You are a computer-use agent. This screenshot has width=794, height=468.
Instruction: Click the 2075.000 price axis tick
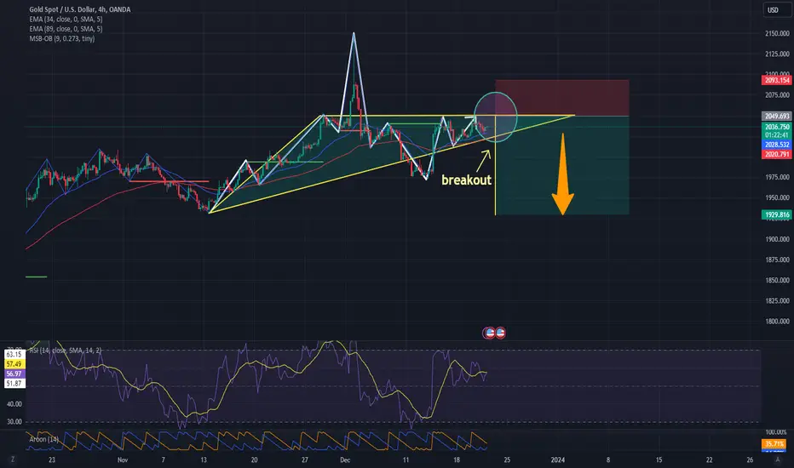pyautogui.click(x=777, y=95)
